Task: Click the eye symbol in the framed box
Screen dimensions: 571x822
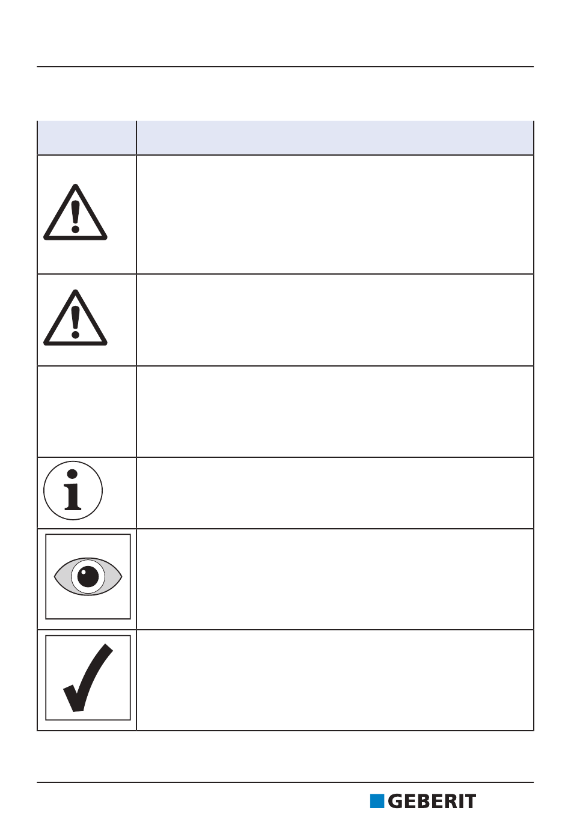Action: point(88,577)
